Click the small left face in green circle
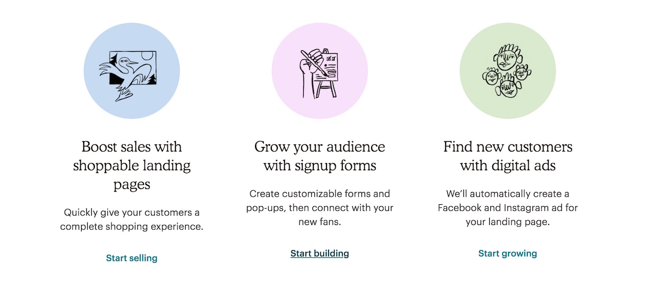This screenshot has height=302, width=649. click(x=491, y=77)
